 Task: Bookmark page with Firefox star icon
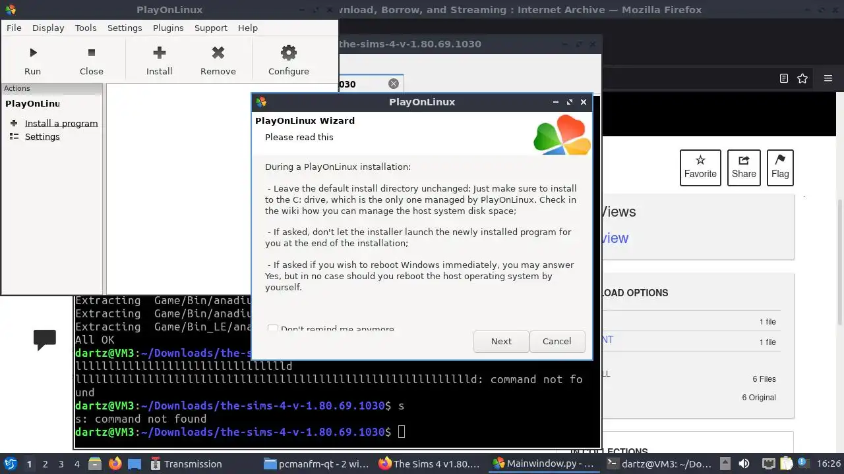coord(802,78)
